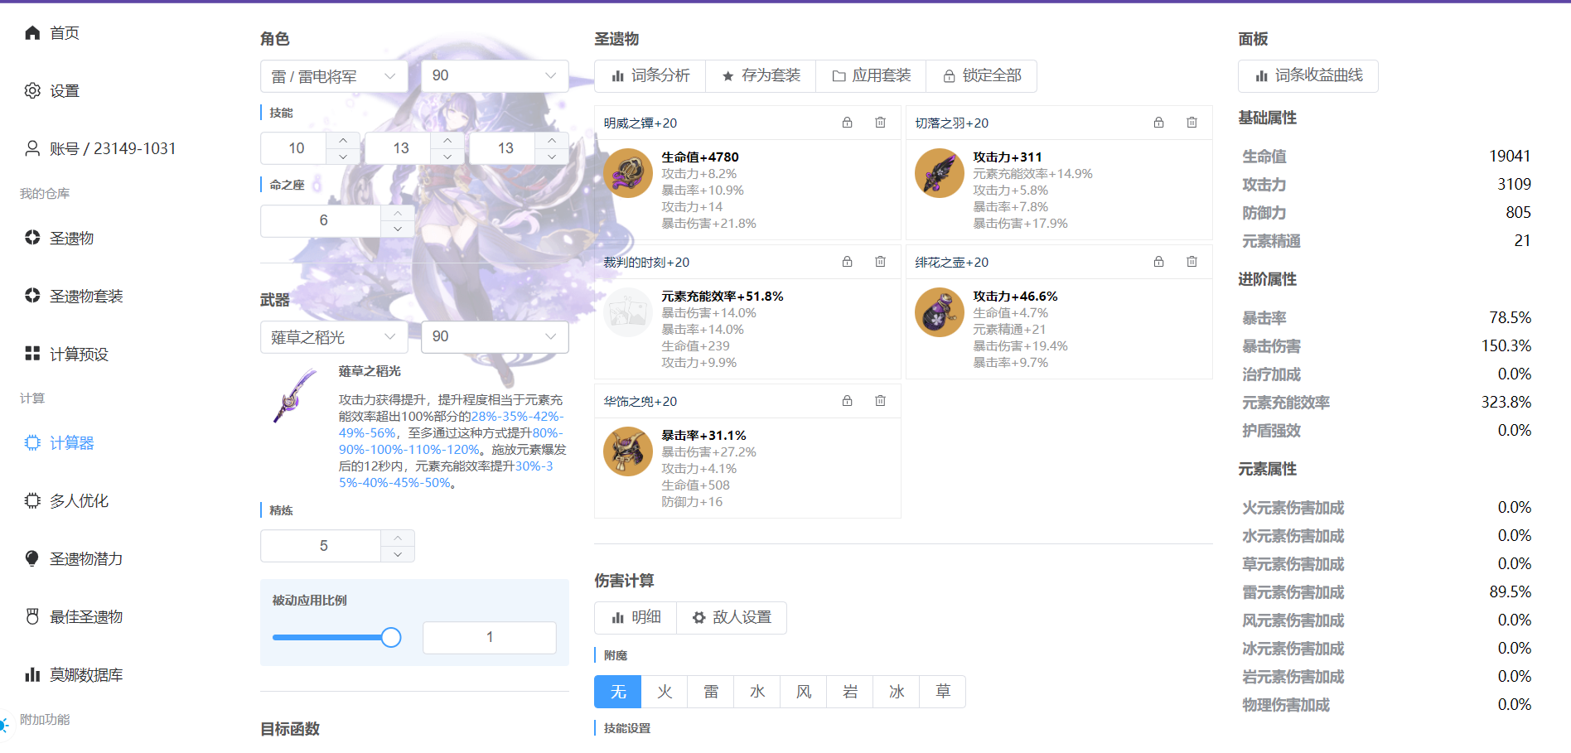Viewport: 1571px width, 753px height.
Task: Lock the 切落之羽+20 artifact
Action: (1158, 123)
